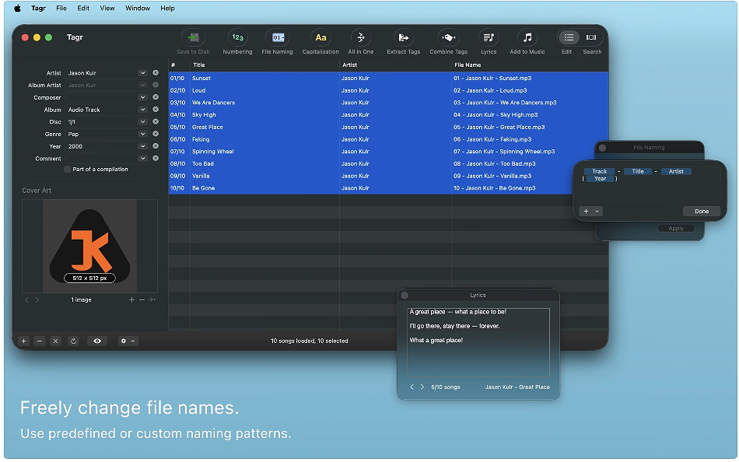The image size is (739, 462).
Task: Go to next song in Lyrics window
Action: (x=422, y=387)
